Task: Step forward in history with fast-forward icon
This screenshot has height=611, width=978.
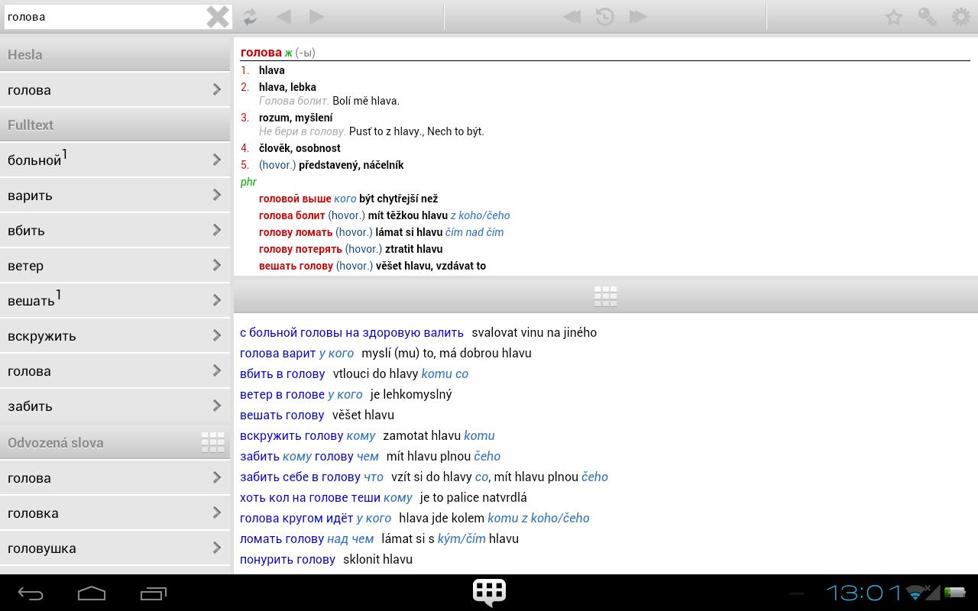Action: click(638, 17)
